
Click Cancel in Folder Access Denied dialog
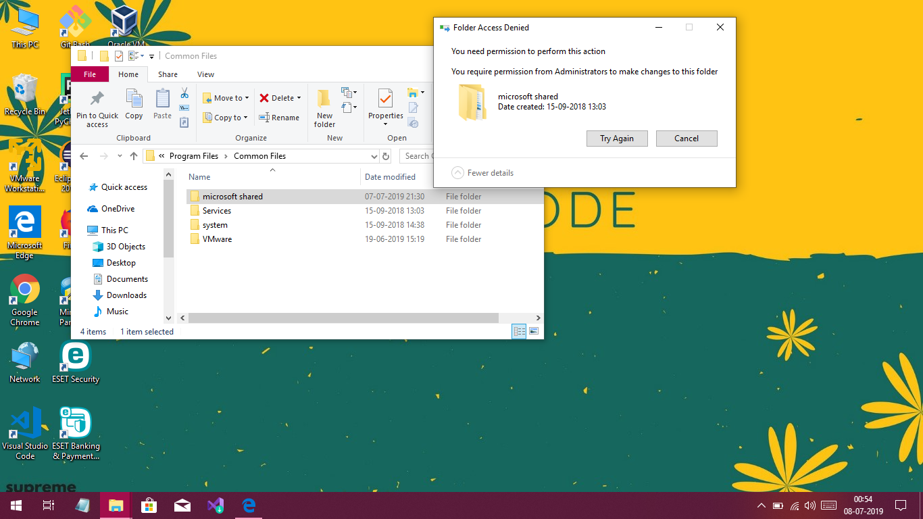tap(687, 139)
